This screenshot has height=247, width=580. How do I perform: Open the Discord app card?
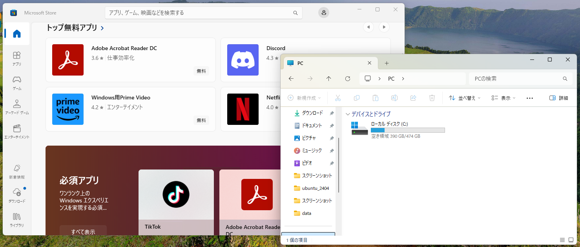306,60
